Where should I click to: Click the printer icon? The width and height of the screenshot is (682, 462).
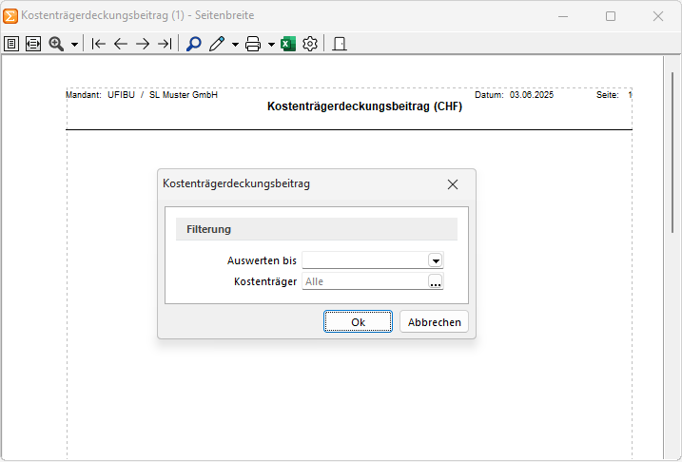(x=253, y=44)
